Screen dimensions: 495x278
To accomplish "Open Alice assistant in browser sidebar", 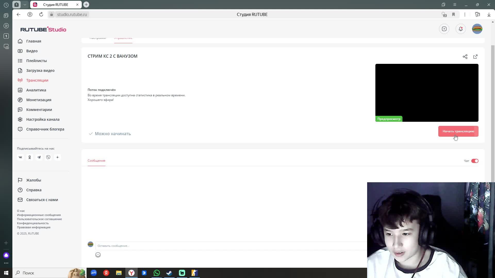I will coord(6,255).
